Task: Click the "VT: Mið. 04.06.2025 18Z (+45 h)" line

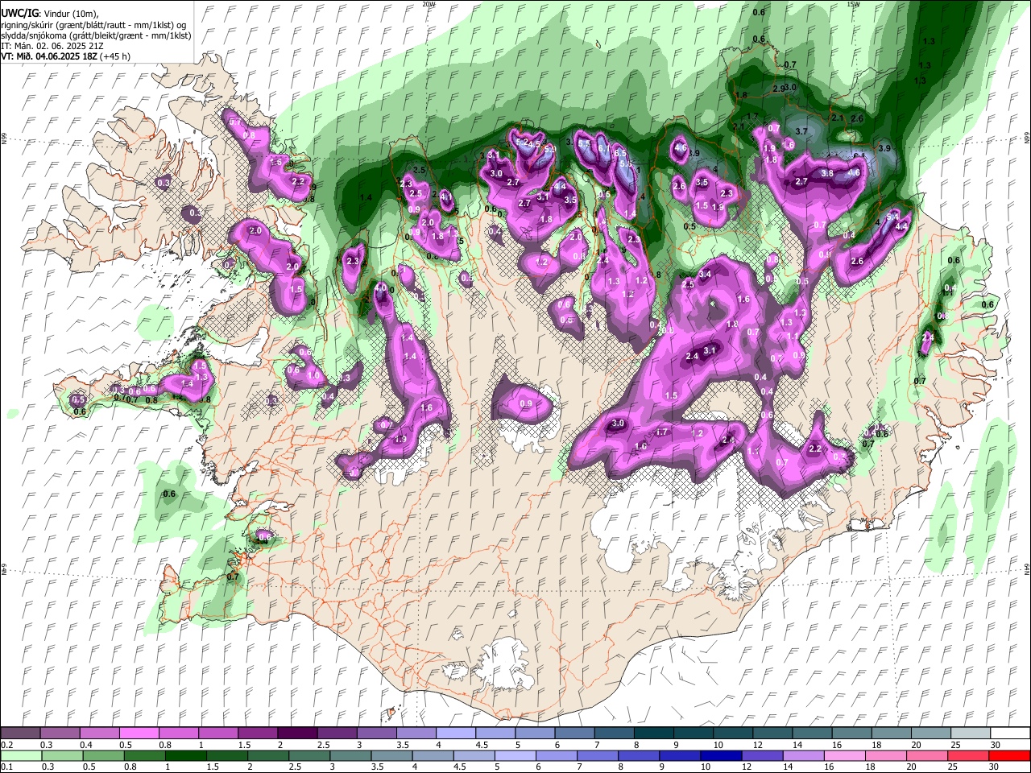Action: tap(66, 56)
